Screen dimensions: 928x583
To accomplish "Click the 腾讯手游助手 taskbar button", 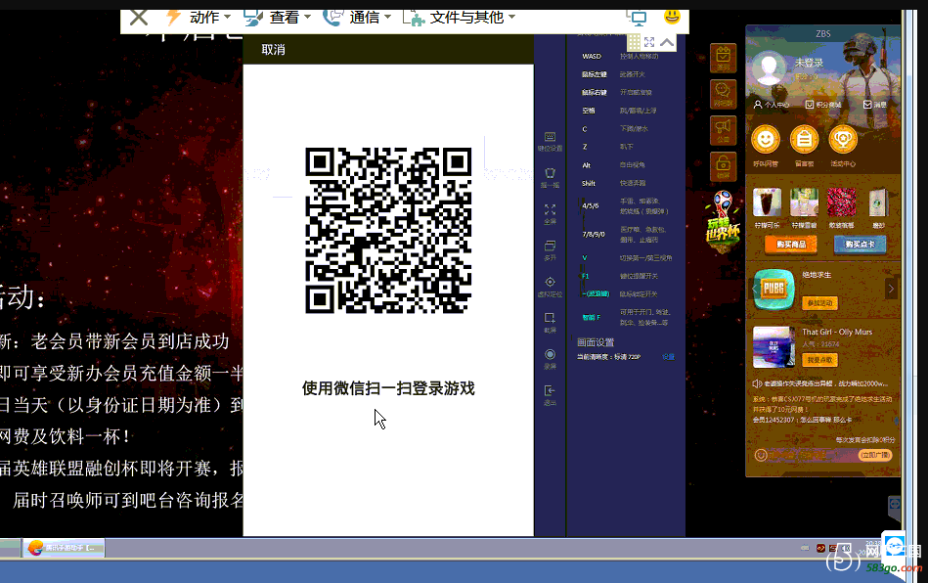I will click(64, 548).
